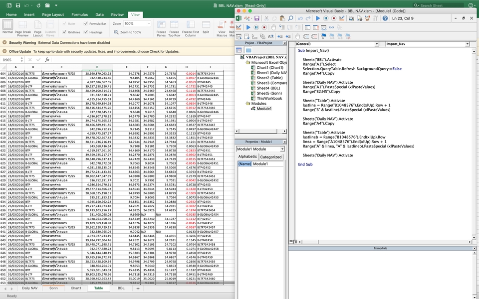Viewport: 479px width, 299px height.
Task: Click the View Microsoft Excel icon in VBA toolbar
Action: tap(239, 18)
